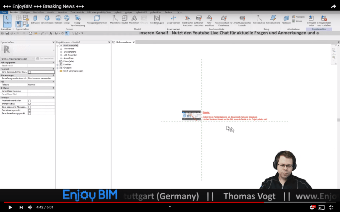This screenshot has height=212, width=340.
Task: Toggle Beim Laden mit Abzugskörper checkbox
Action: pyautogui.click(x=30, y=107)
